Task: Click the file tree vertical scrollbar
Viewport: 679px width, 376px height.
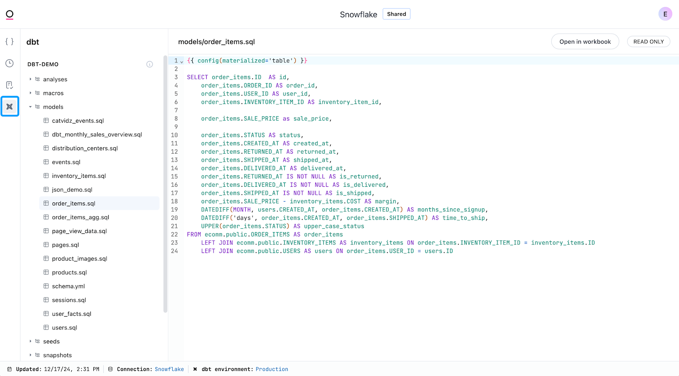Action: (x=166, y=184)
